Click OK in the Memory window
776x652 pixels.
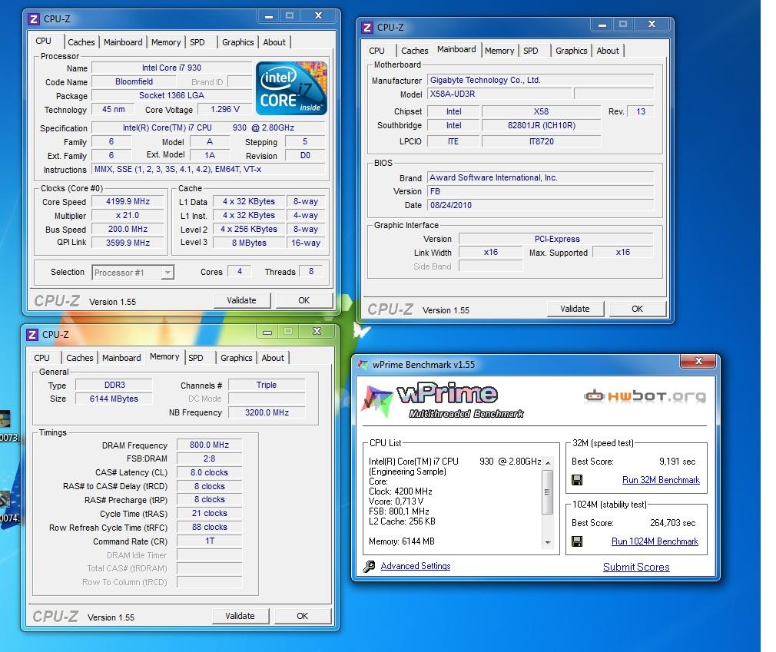pos(303,617)
